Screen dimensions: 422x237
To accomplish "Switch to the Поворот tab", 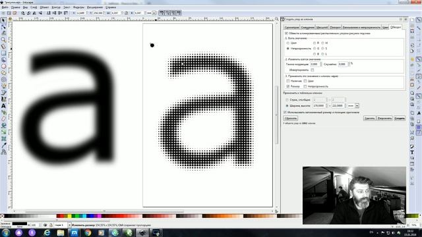I will (x=335, y=28).
